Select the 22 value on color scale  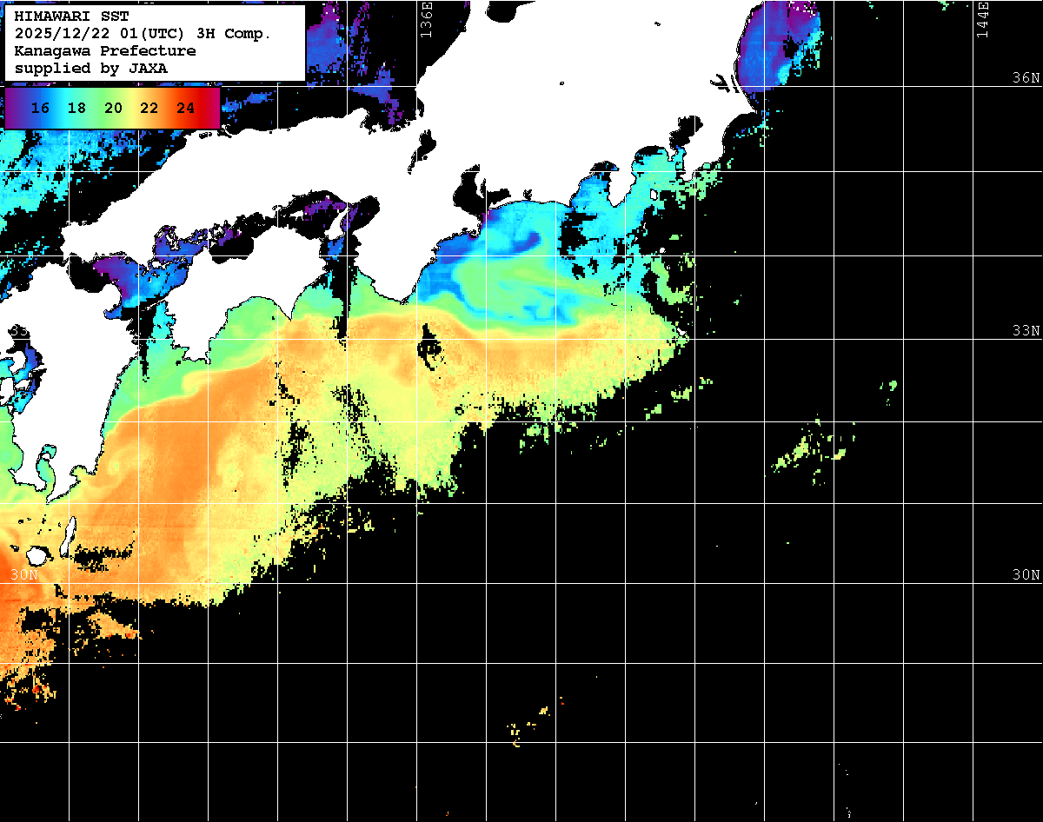click(x=149, y=109)
